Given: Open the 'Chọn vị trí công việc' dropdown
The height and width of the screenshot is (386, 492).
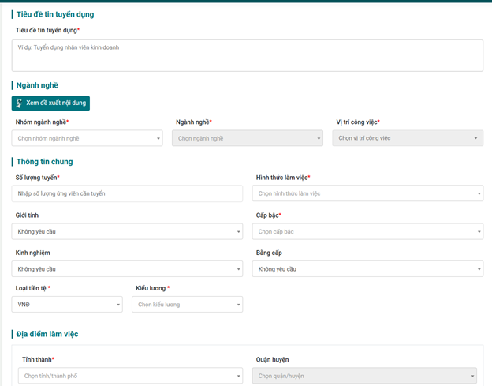Looking at the screenshot, I should pos(408,138).
